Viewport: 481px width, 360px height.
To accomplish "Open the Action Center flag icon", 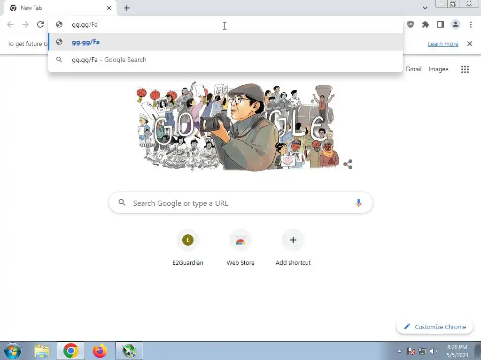I will (x=411, y=351).
